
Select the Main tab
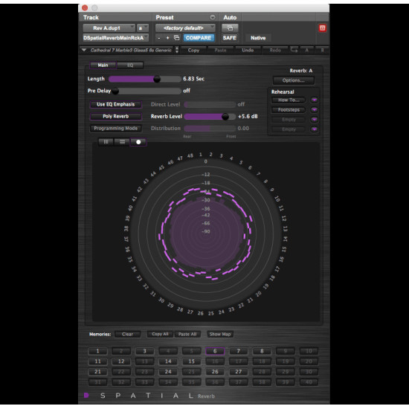(103, 65)
